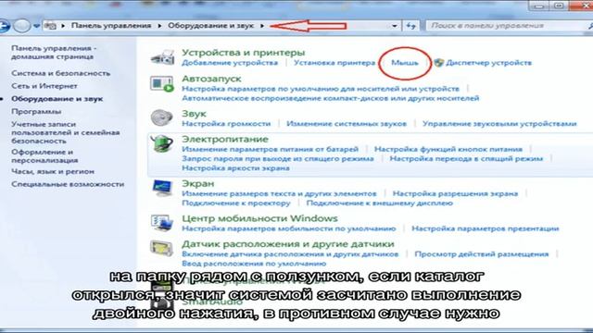Click Настройка перехода в спящий режим
The height and width of the screenshot is (333, 593).
tap(466, 158)
